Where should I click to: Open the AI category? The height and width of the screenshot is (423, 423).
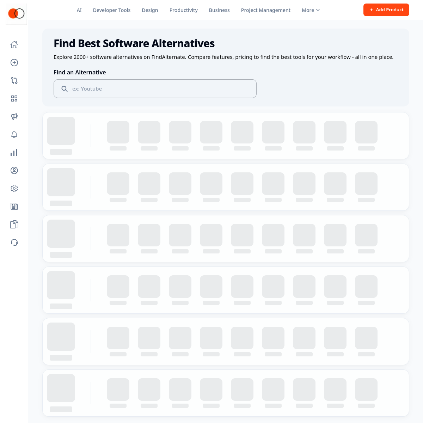(79, 10)
